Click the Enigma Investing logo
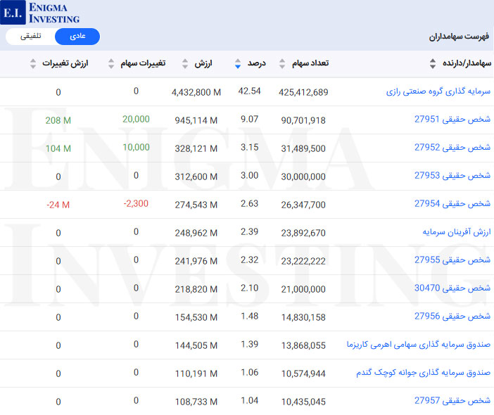The image size is (494, 415). (x=42, y=12)
